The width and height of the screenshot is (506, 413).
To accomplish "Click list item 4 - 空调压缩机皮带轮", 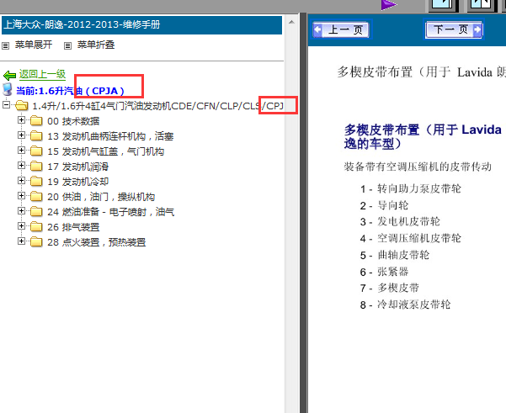I will point(411,239).
